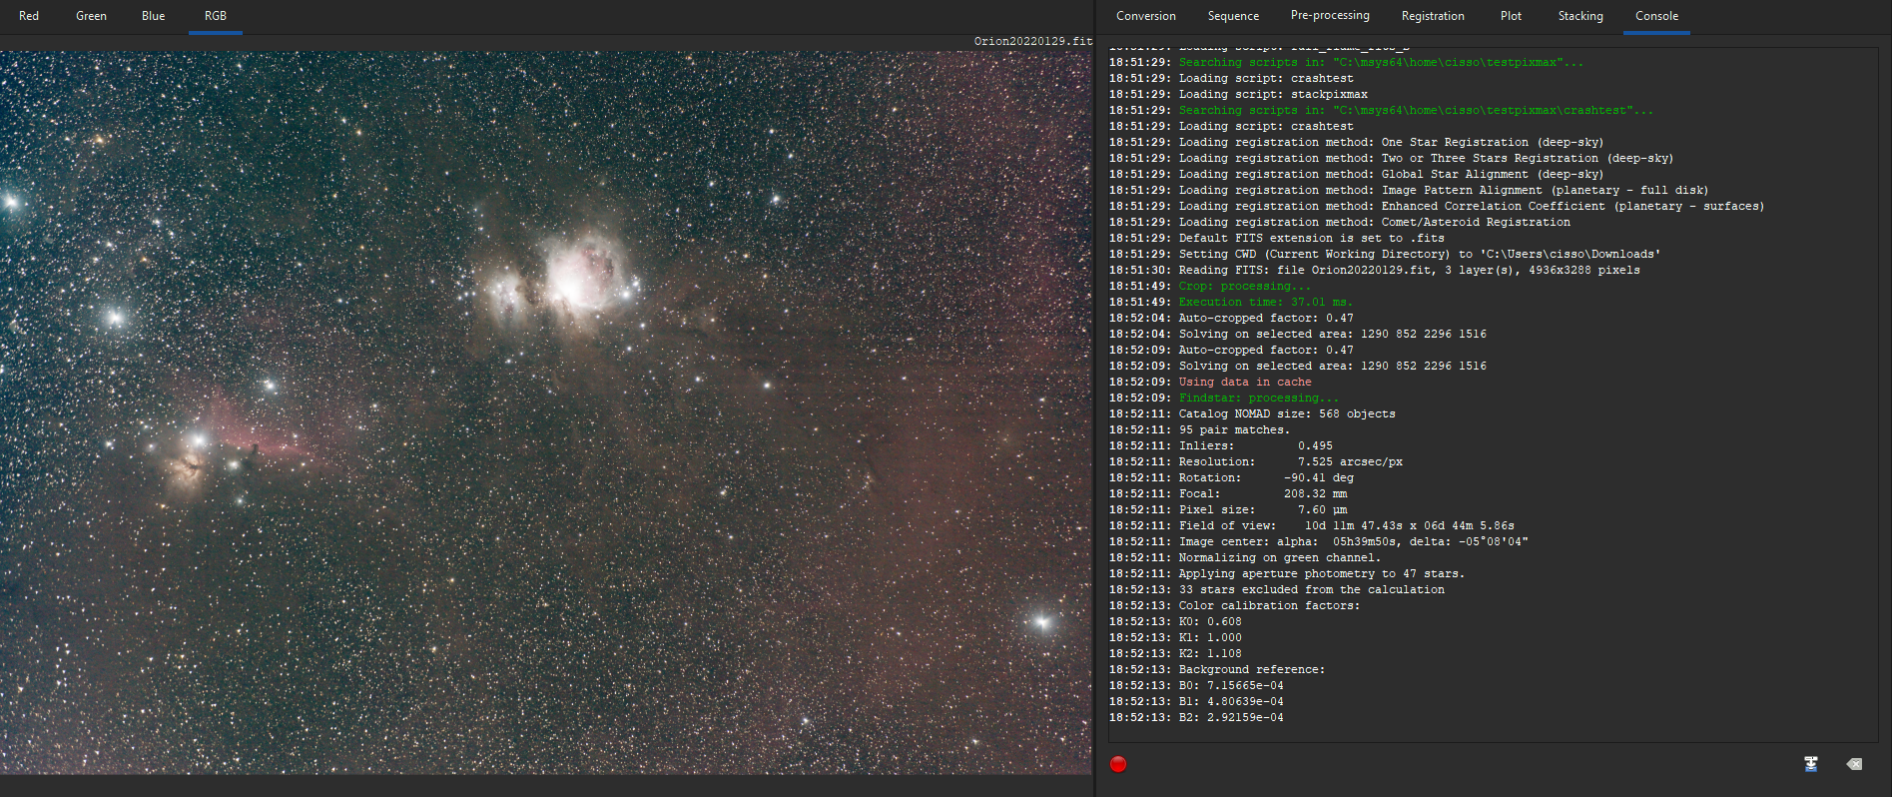Click the 'B2: 2.92159e-04' line
1892x797 pixels.
1196,718
